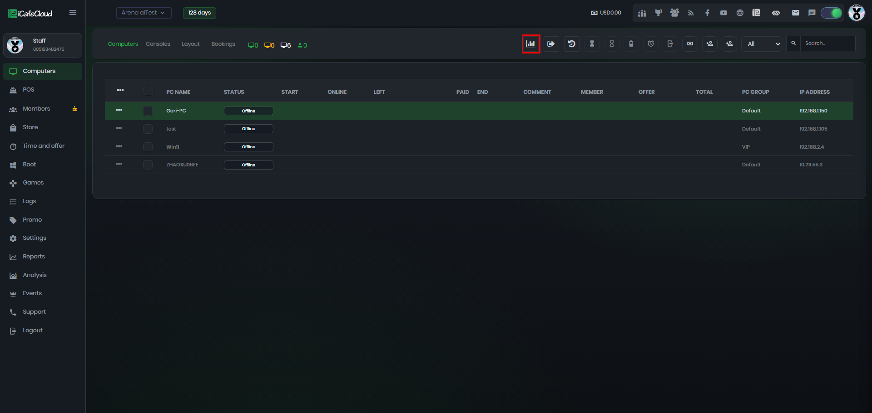Open POS in the sidebar
Image resolution: width=872 pixels, height=413 pixels.
pyautogui.click(x=43, y=90)
